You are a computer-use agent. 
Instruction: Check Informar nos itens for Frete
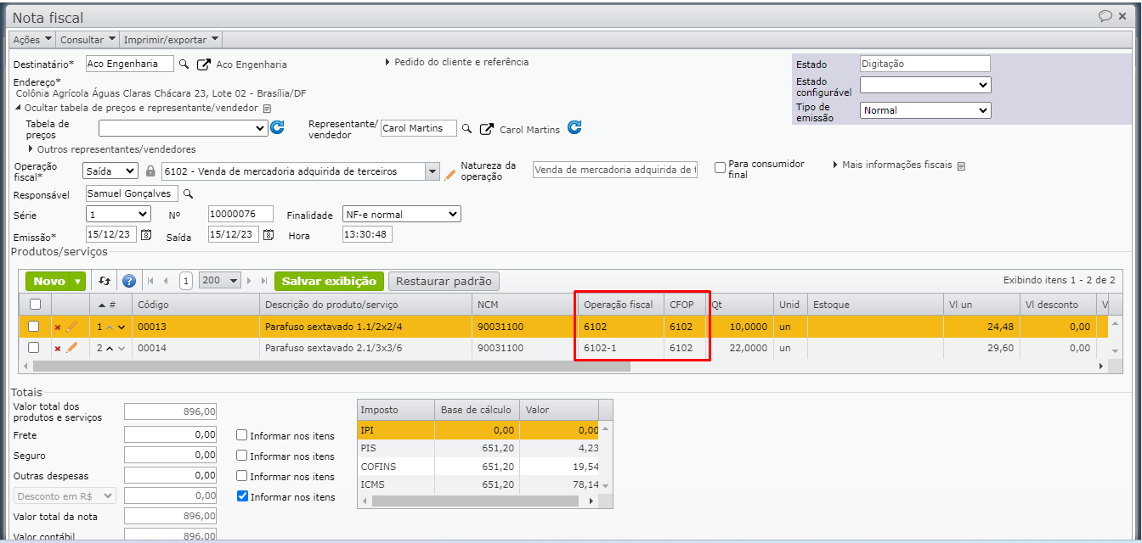tap(242, 436)
